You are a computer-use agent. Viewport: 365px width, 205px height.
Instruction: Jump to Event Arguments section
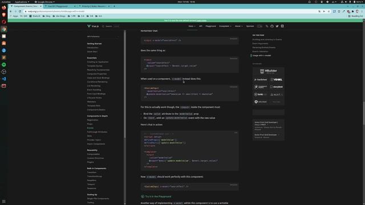(260, 43)
